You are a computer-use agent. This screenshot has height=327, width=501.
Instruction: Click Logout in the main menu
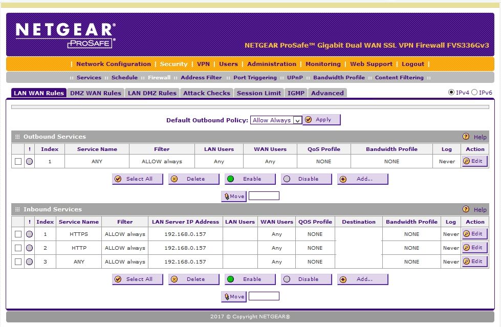click(413, 64)
